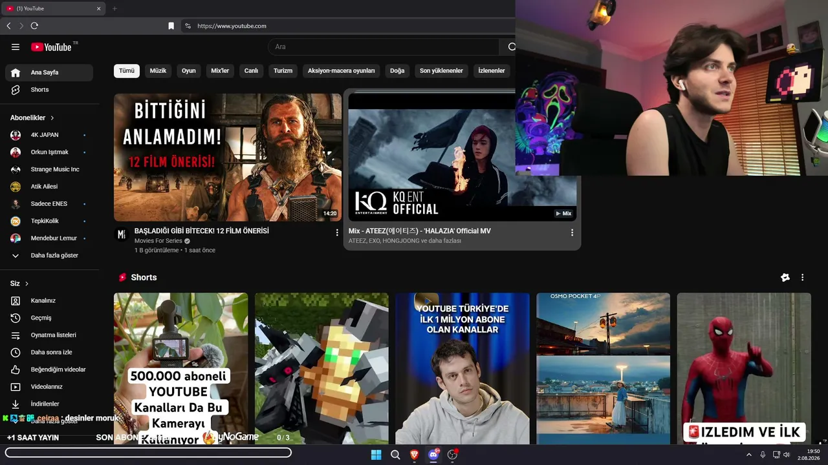Open a new browser tab with plus
Viewport: 828px width, 465px height.
point(114,8)
